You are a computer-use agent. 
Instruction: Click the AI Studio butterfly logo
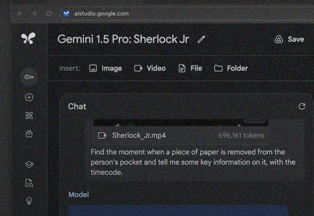[28, 38]
